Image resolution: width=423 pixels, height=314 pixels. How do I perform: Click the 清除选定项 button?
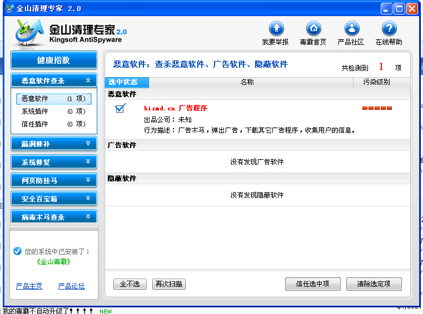[374, 284]
